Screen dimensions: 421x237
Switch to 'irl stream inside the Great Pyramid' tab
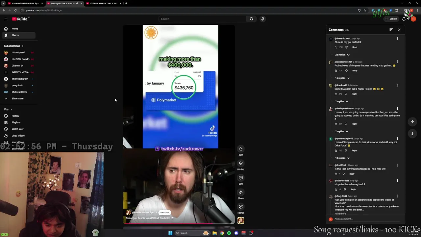point(25,3)
